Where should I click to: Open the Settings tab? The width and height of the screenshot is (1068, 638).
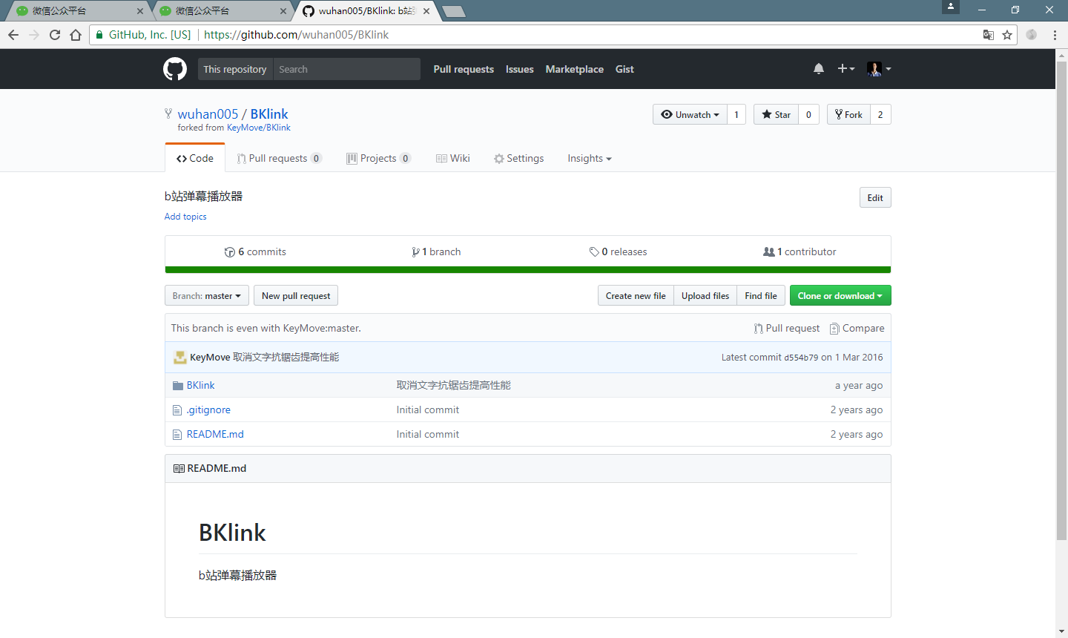518,158
